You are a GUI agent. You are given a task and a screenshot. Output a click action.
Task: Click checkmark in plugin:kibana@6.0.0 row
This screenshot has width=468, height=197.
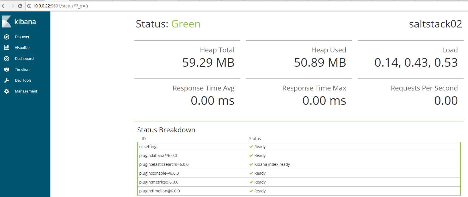click(251, 155)
